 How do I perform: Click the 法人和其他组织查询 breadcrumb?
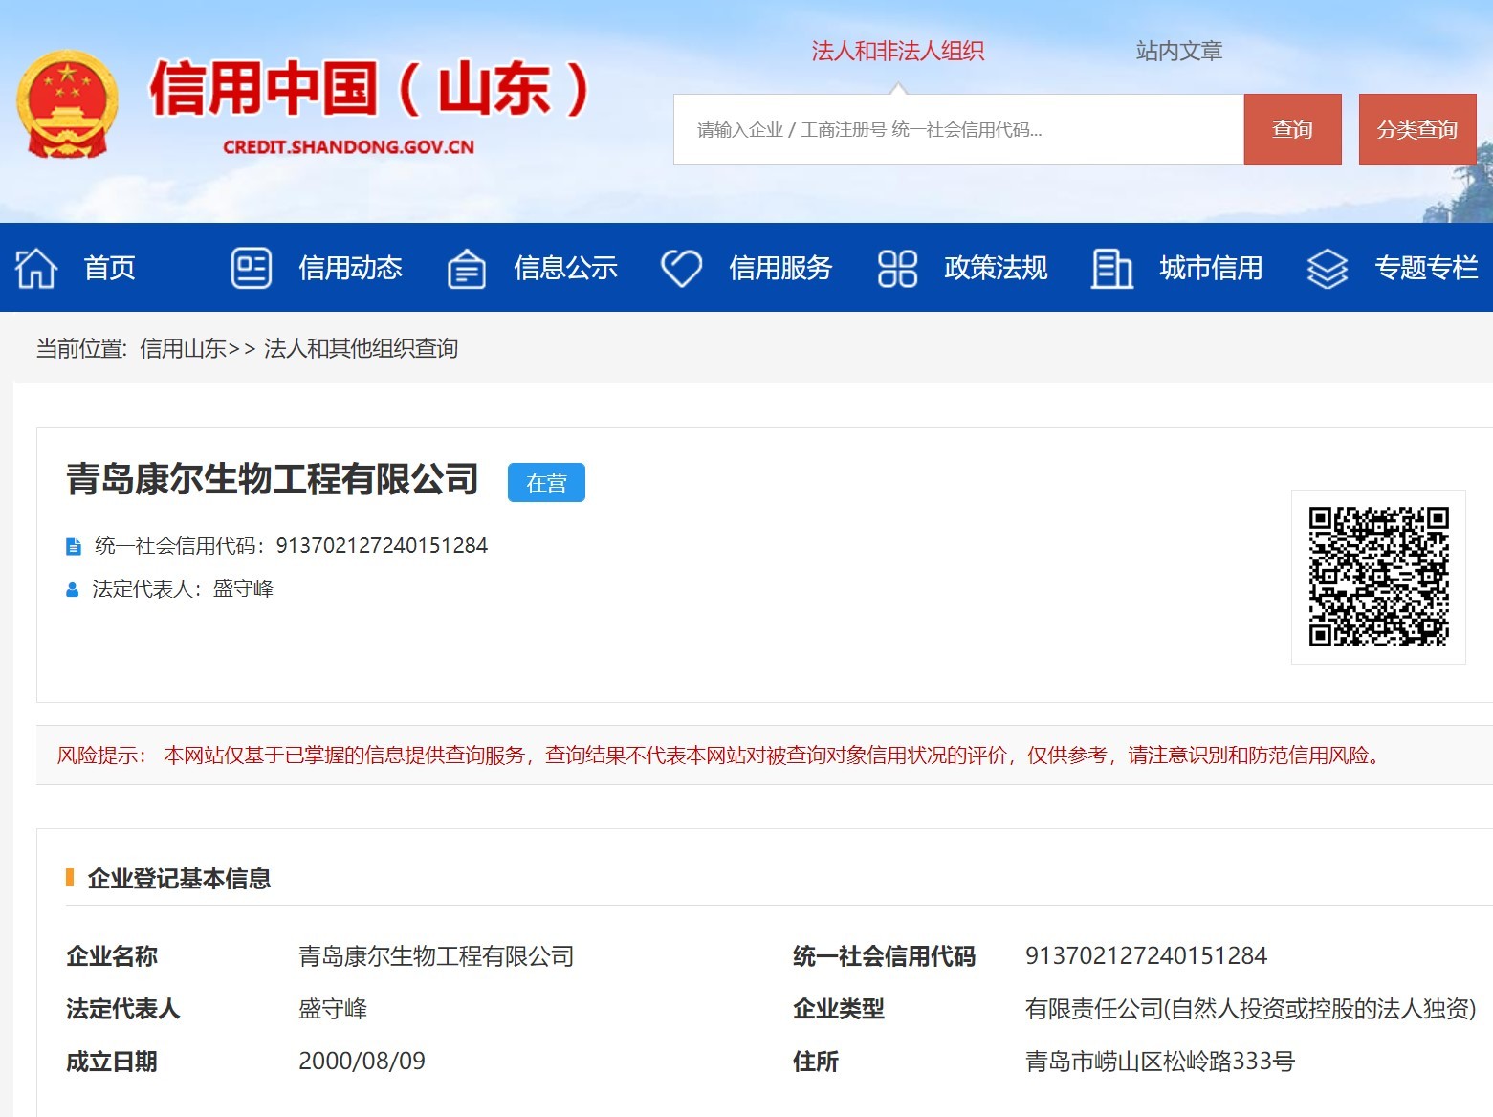(x=361, y=348)
